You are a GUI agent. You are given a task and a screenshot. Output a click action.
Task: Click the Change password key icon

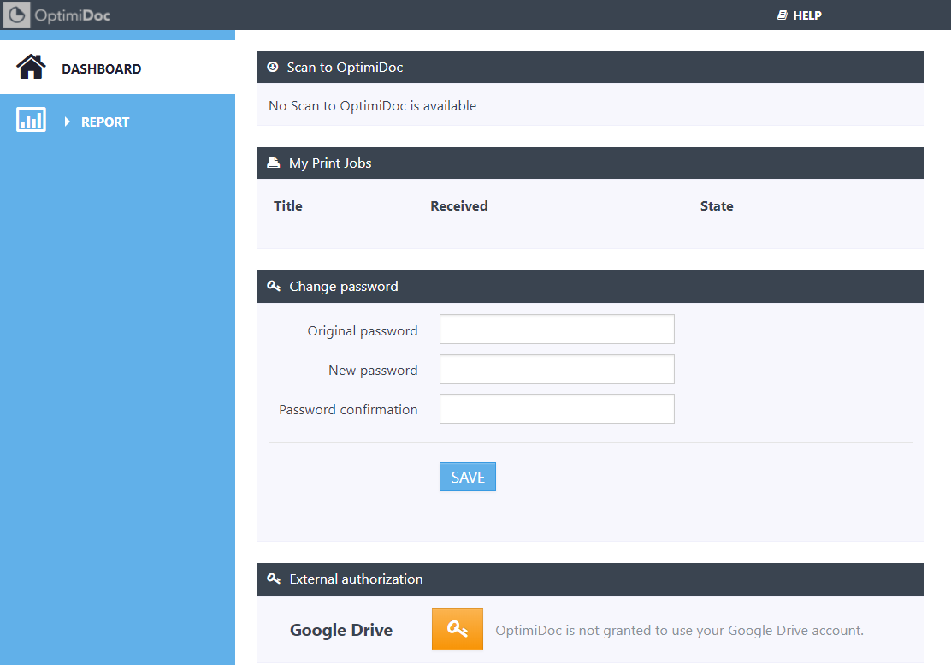tap(274, 286)
